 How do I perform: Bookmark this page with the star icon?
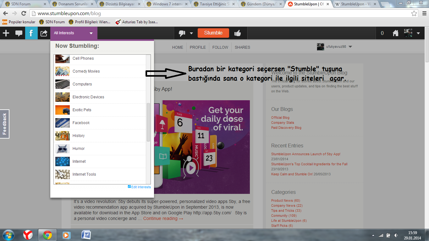click(414, 14)
